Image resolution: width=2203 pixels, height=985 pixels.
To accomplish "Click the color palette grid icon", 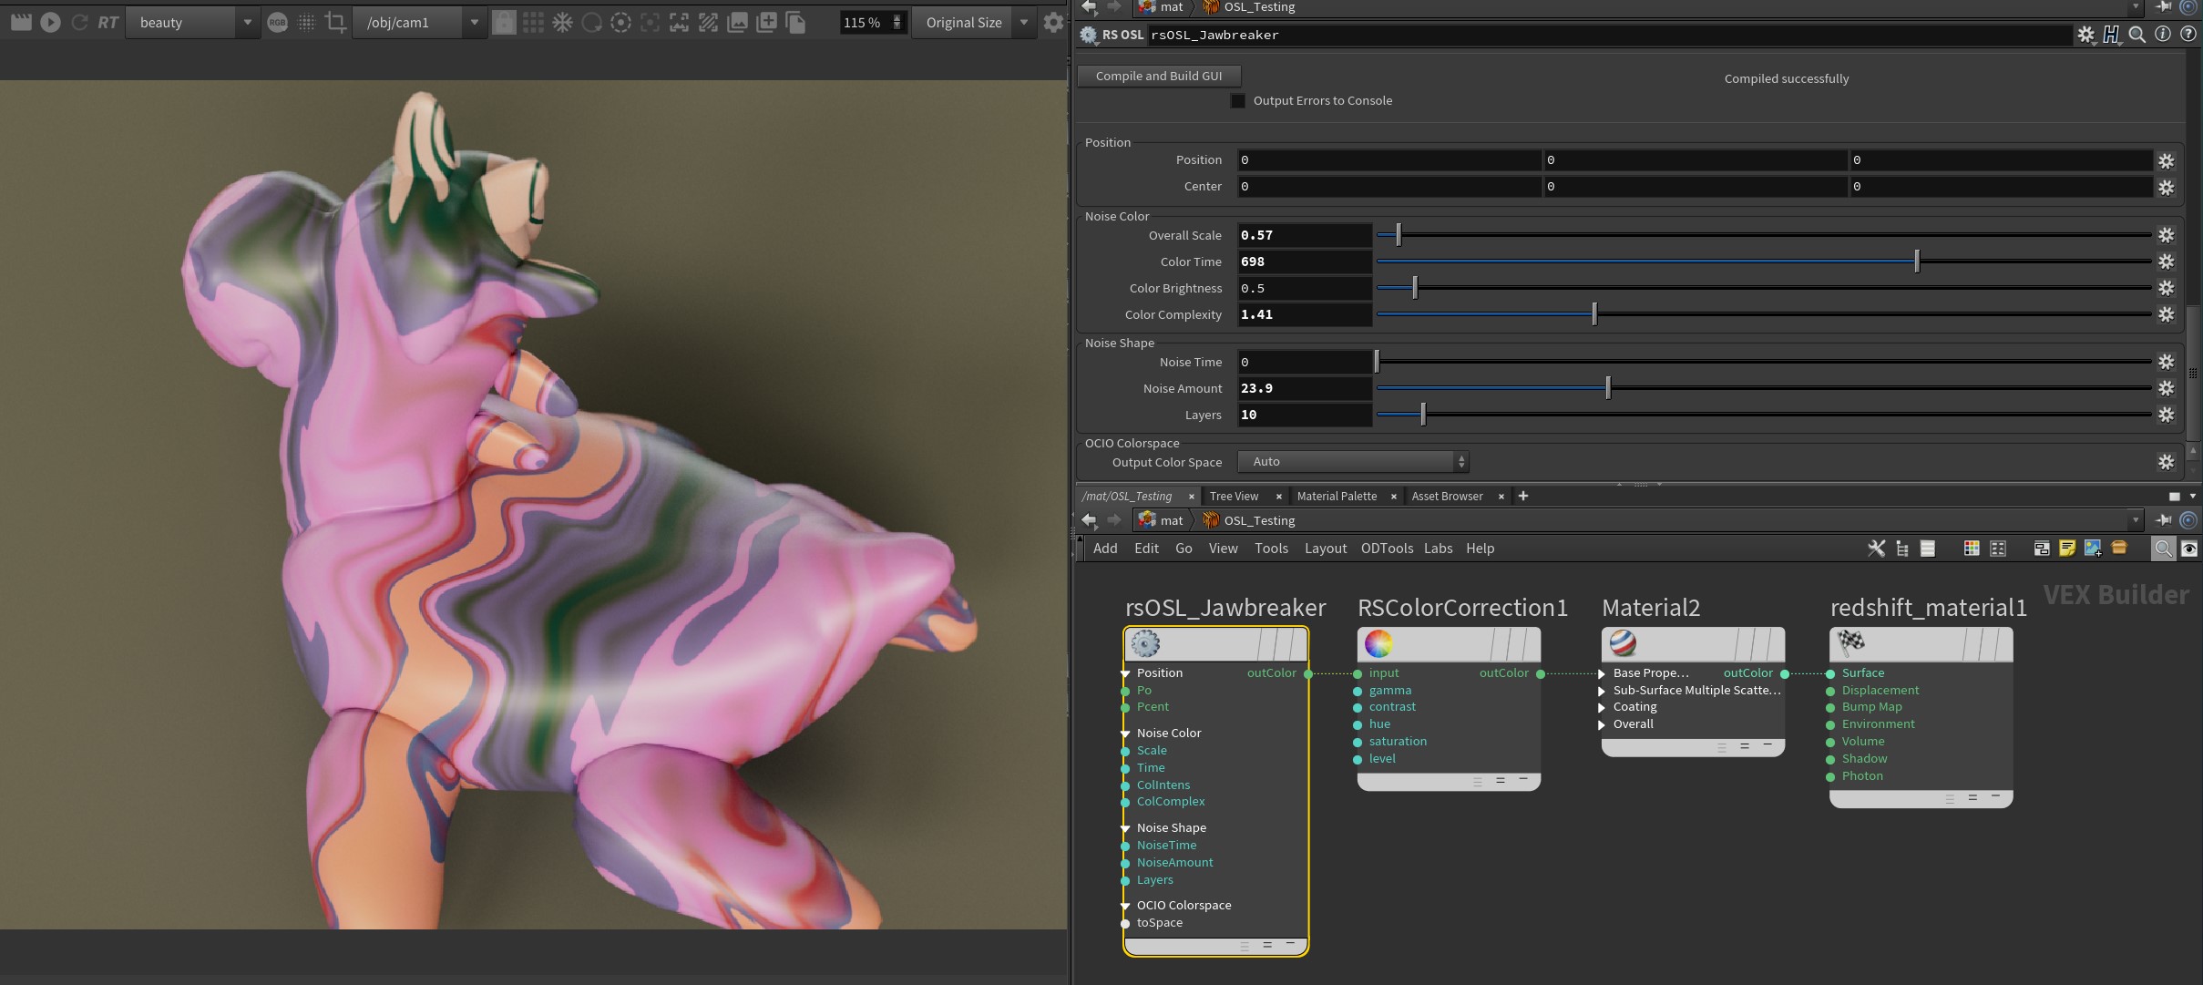I will [x=1971, y=548].
